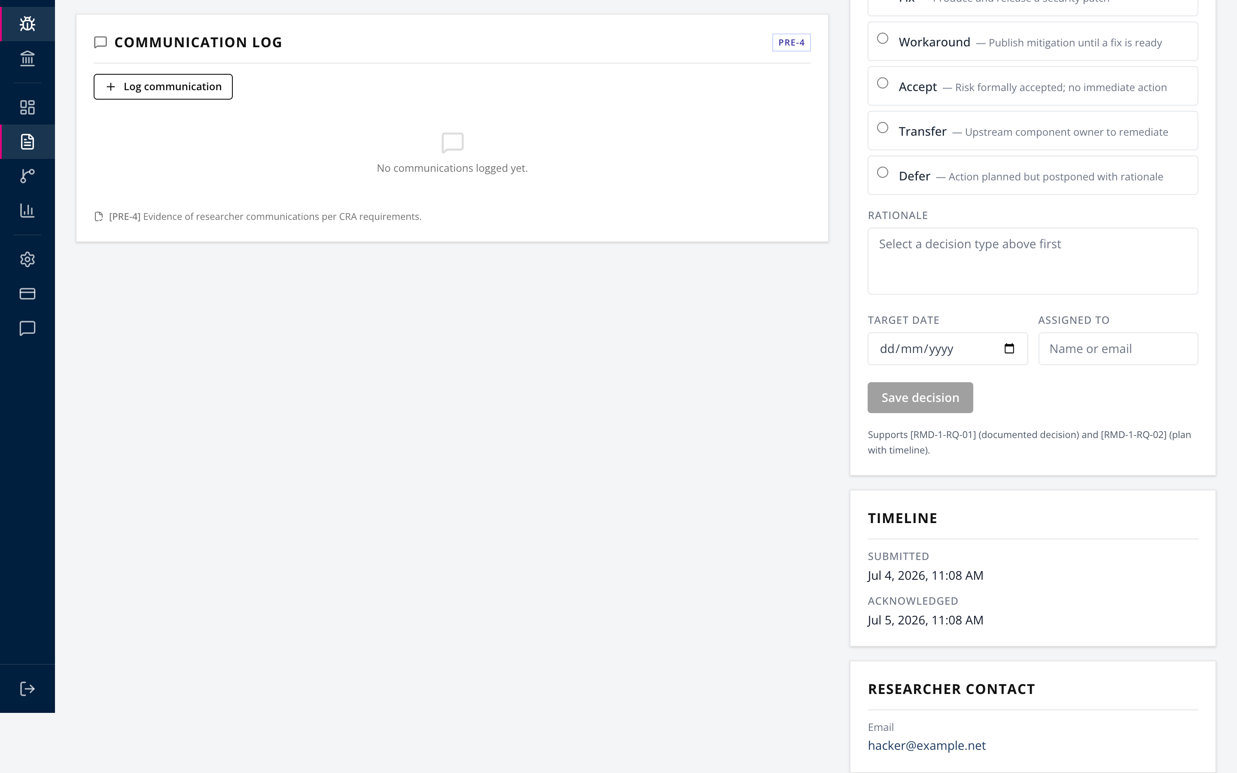
Task: Click the 'No communications logged yet.' message
Action: pos(452,168)
